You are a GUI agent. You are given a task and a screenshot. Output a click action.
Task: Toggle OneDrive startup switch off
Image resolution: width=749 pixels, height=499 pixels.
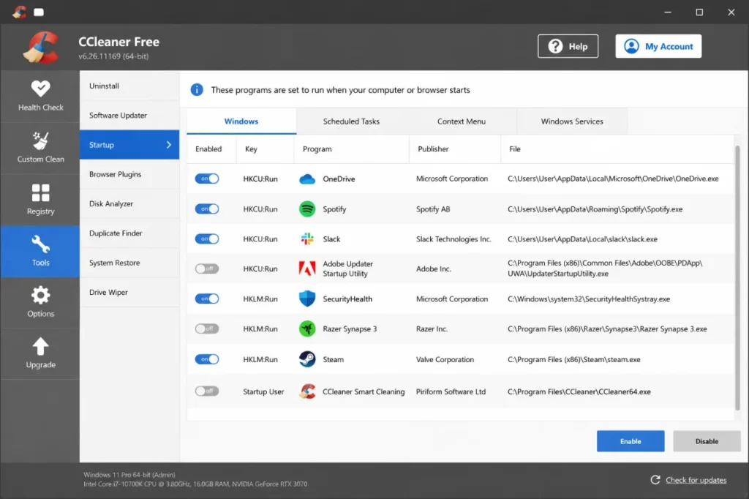tap(207, 179)
